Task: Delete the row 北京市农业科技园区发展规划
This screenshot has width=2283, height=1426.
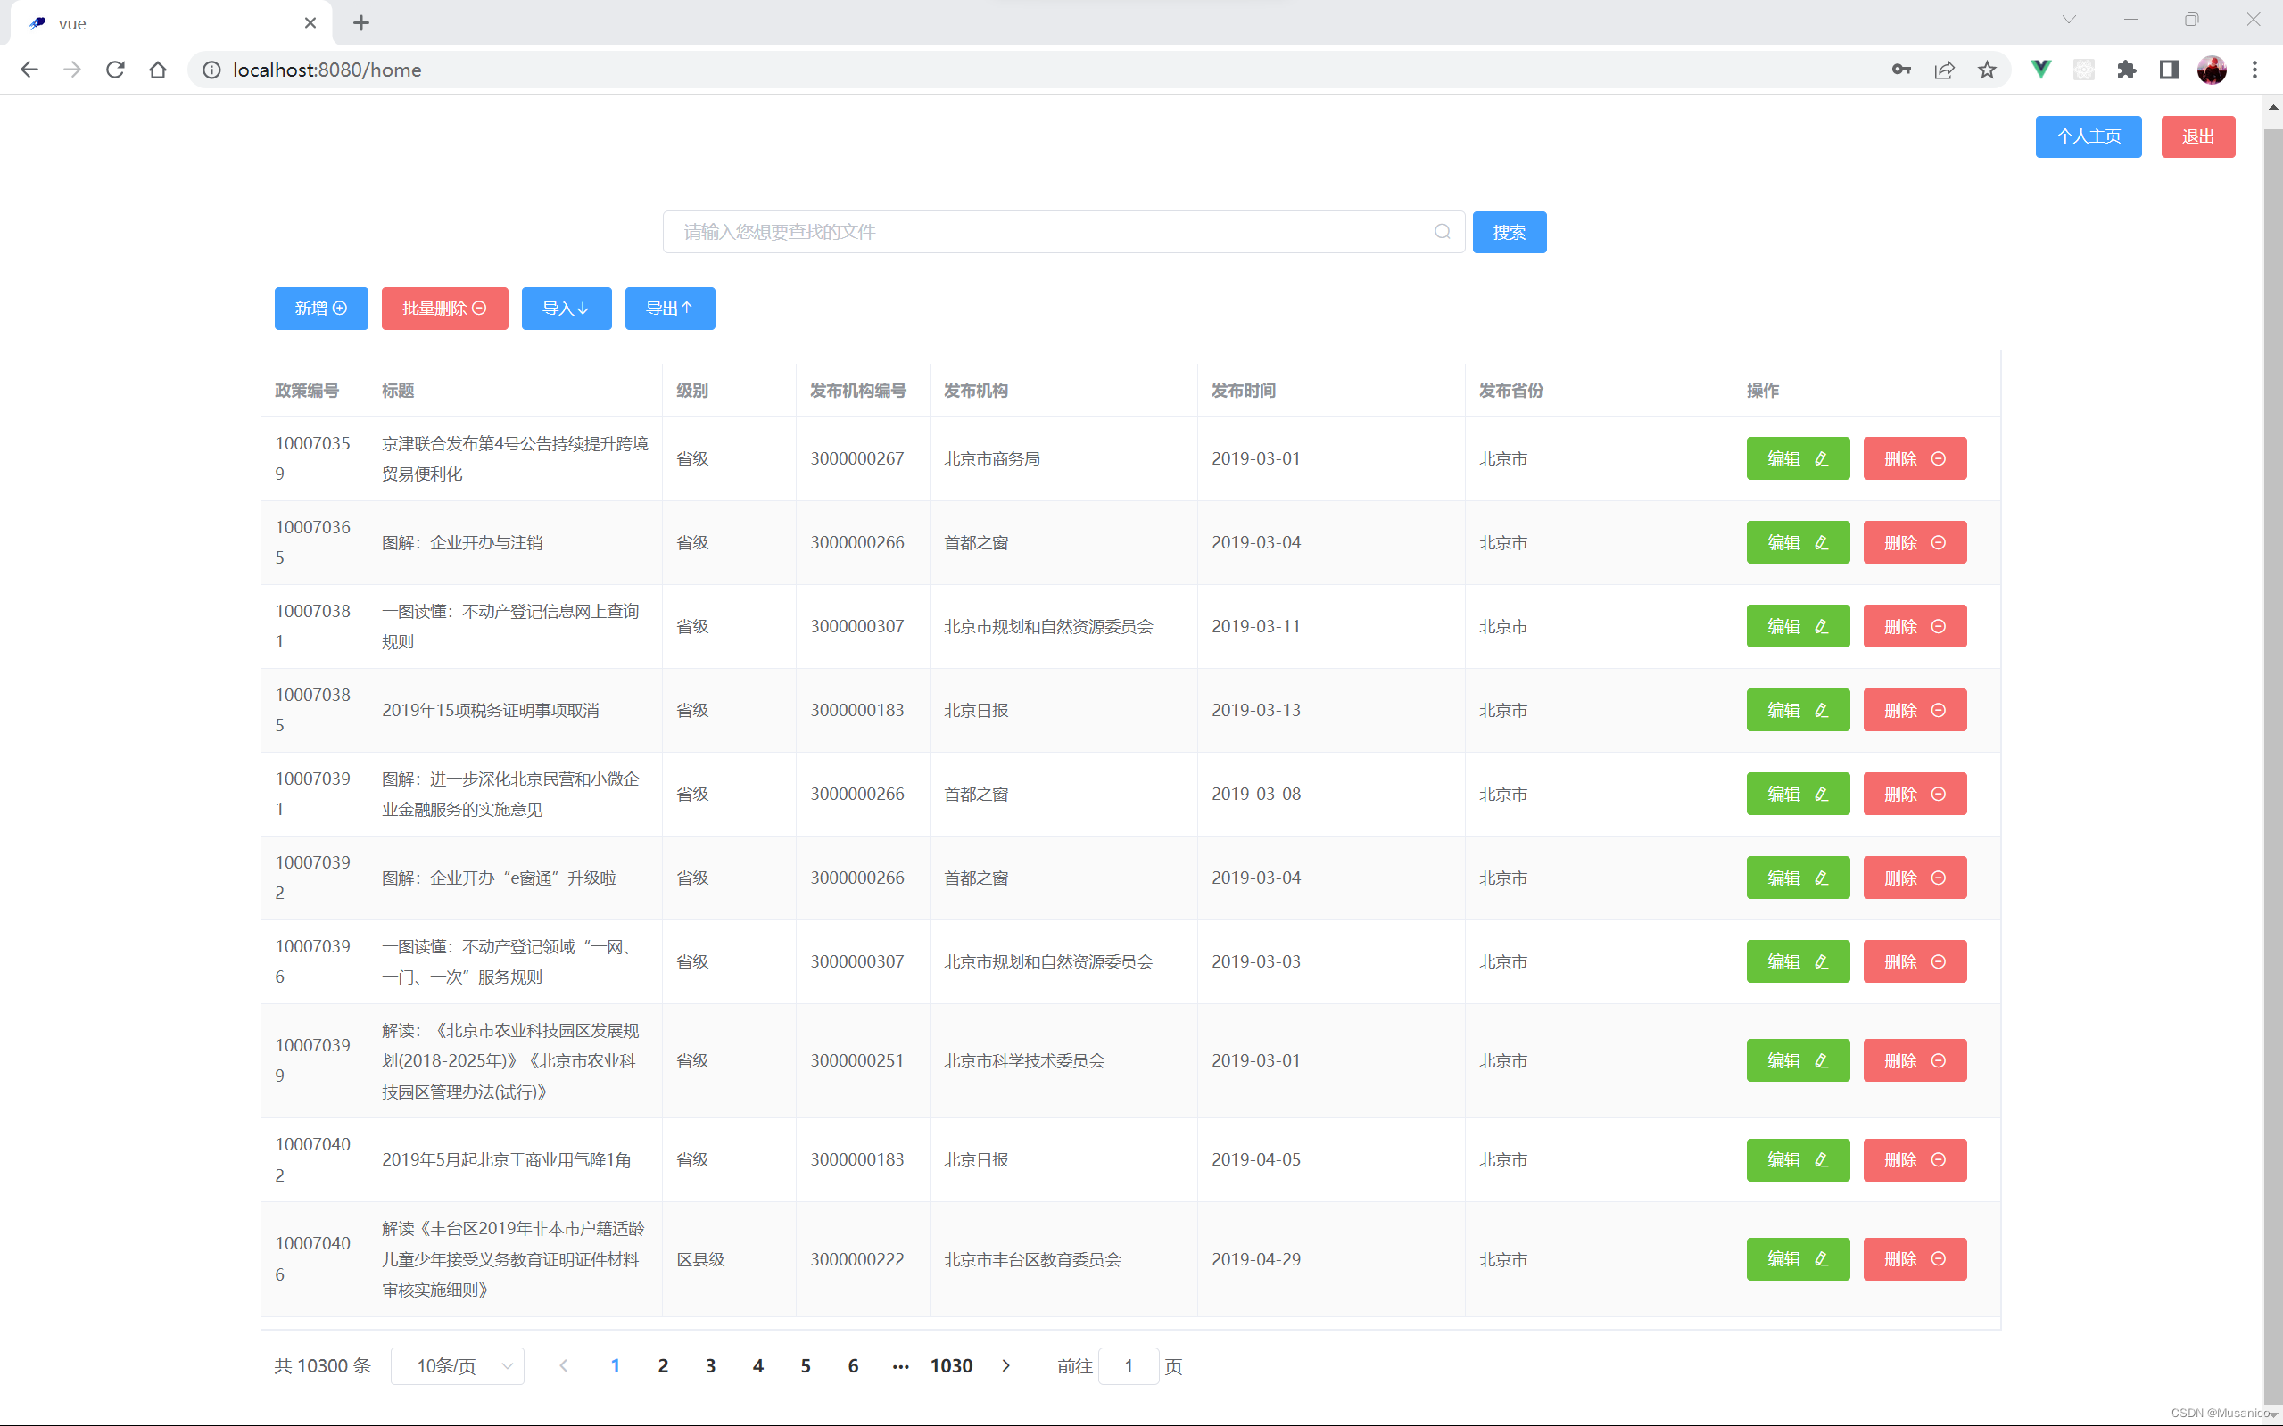Action: (x=1915, y=1061)
